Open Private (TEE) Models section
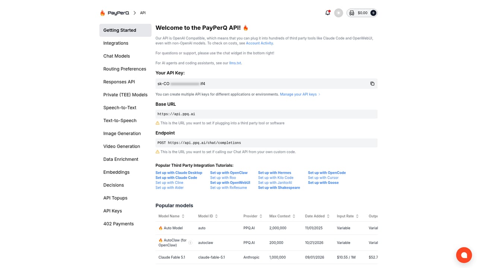The image size is (477, 268). coord(125,95)
